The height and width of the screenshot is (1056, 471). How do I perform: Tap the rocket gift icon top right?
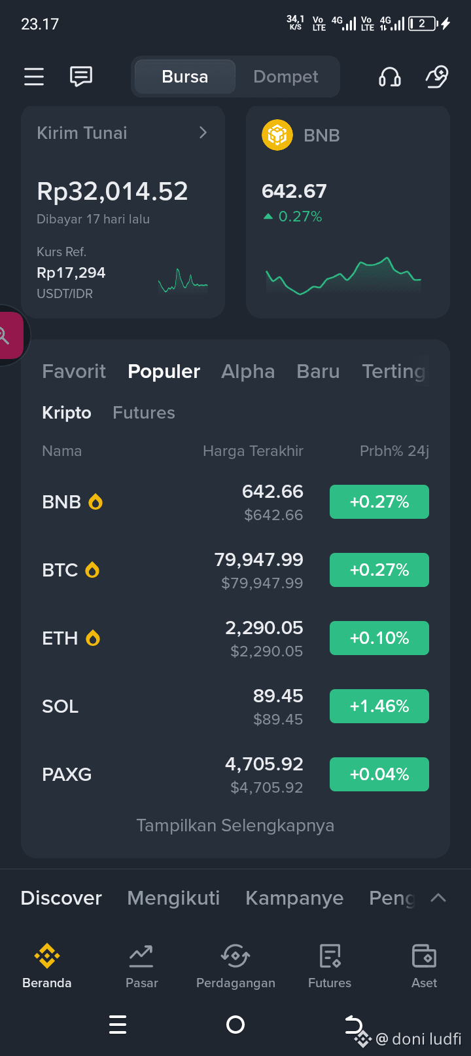[437, 77]
